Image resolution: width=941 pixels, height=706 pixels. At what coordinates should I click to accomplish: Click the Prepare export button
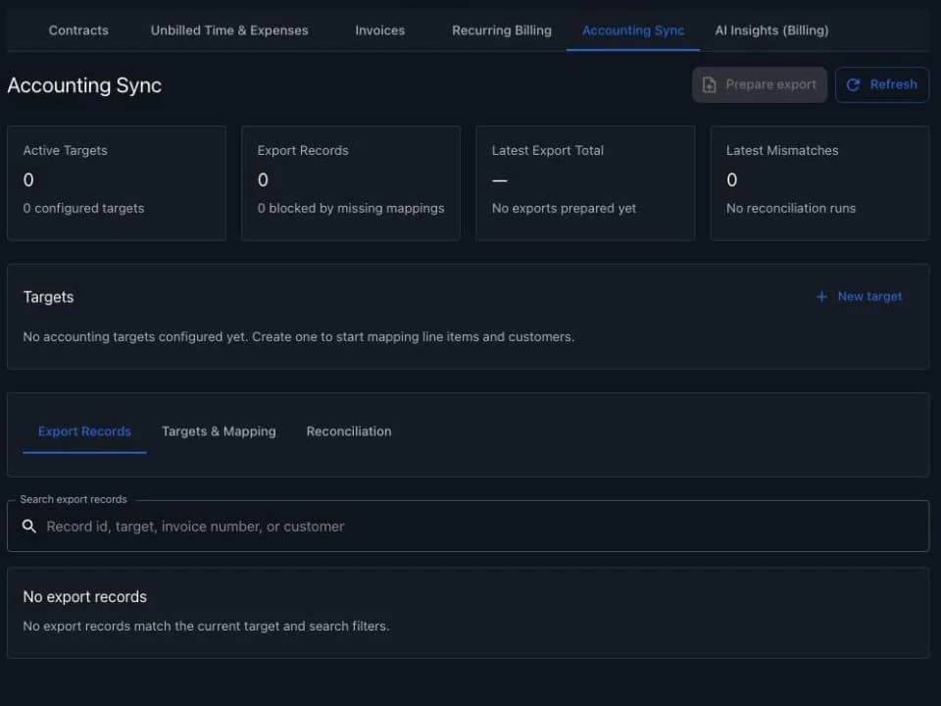[760, 84]
